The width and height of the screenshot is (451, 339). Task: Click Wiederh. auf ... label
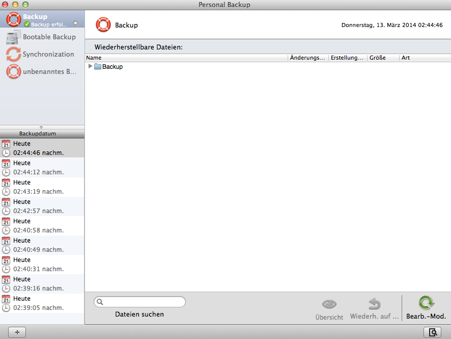[x=374, y=316]
